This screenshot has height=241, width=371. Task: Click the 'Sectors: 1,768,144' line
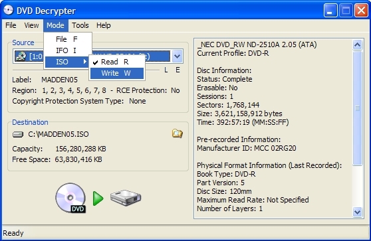228,105
